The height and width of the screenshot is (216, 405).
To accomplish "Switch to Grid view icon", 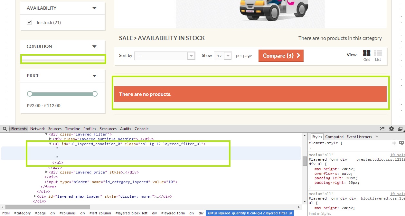I will click(367, 53).
